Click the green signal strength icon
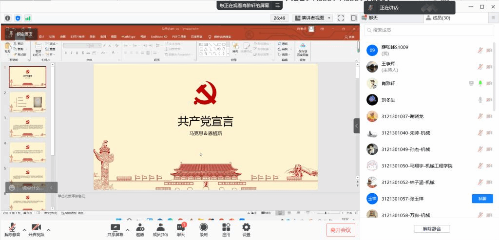Viewport: 499px width, 240px height. pos(28,18)
